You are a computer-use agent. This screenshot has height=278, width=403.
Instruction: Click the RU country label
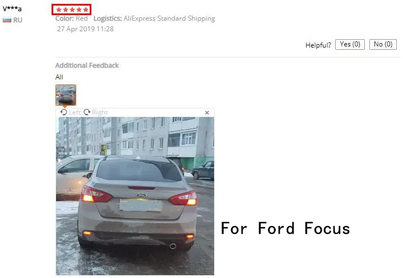click(18, 20)
